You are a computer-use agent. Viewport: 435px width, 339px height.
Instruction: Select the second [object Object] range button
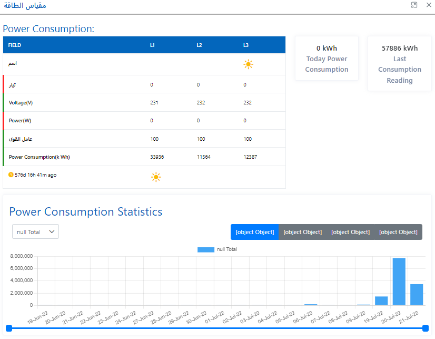coord(302,232)
